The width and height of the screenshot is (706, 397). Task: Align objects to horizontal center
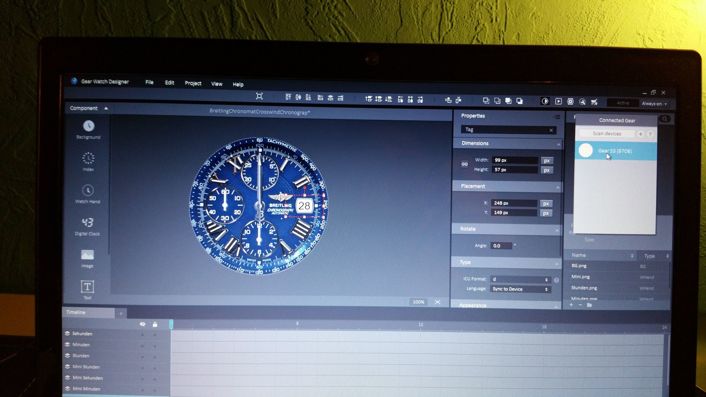pyautogui.click(x=330, y=98)
